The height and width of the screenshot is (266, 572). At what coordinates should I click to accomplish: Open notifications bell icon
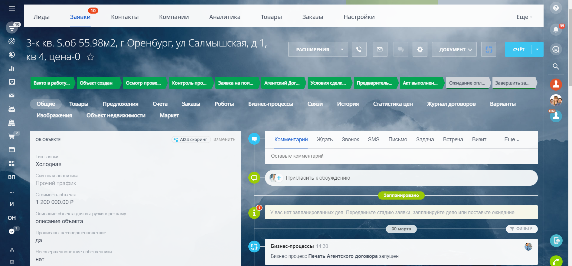click(556, 30)
